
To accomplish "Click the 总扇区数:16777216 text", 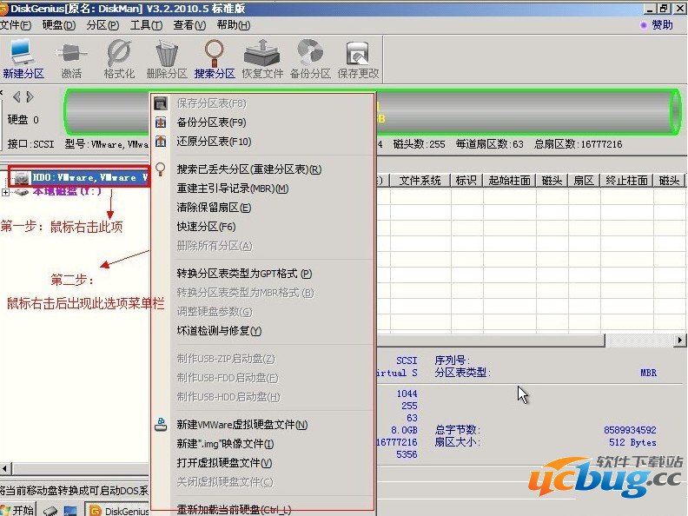I will pyautogui.click(x=578, y=144).
